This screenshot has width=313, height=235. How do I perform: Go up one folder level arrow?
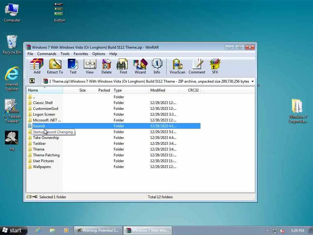[x=32, y=81]
